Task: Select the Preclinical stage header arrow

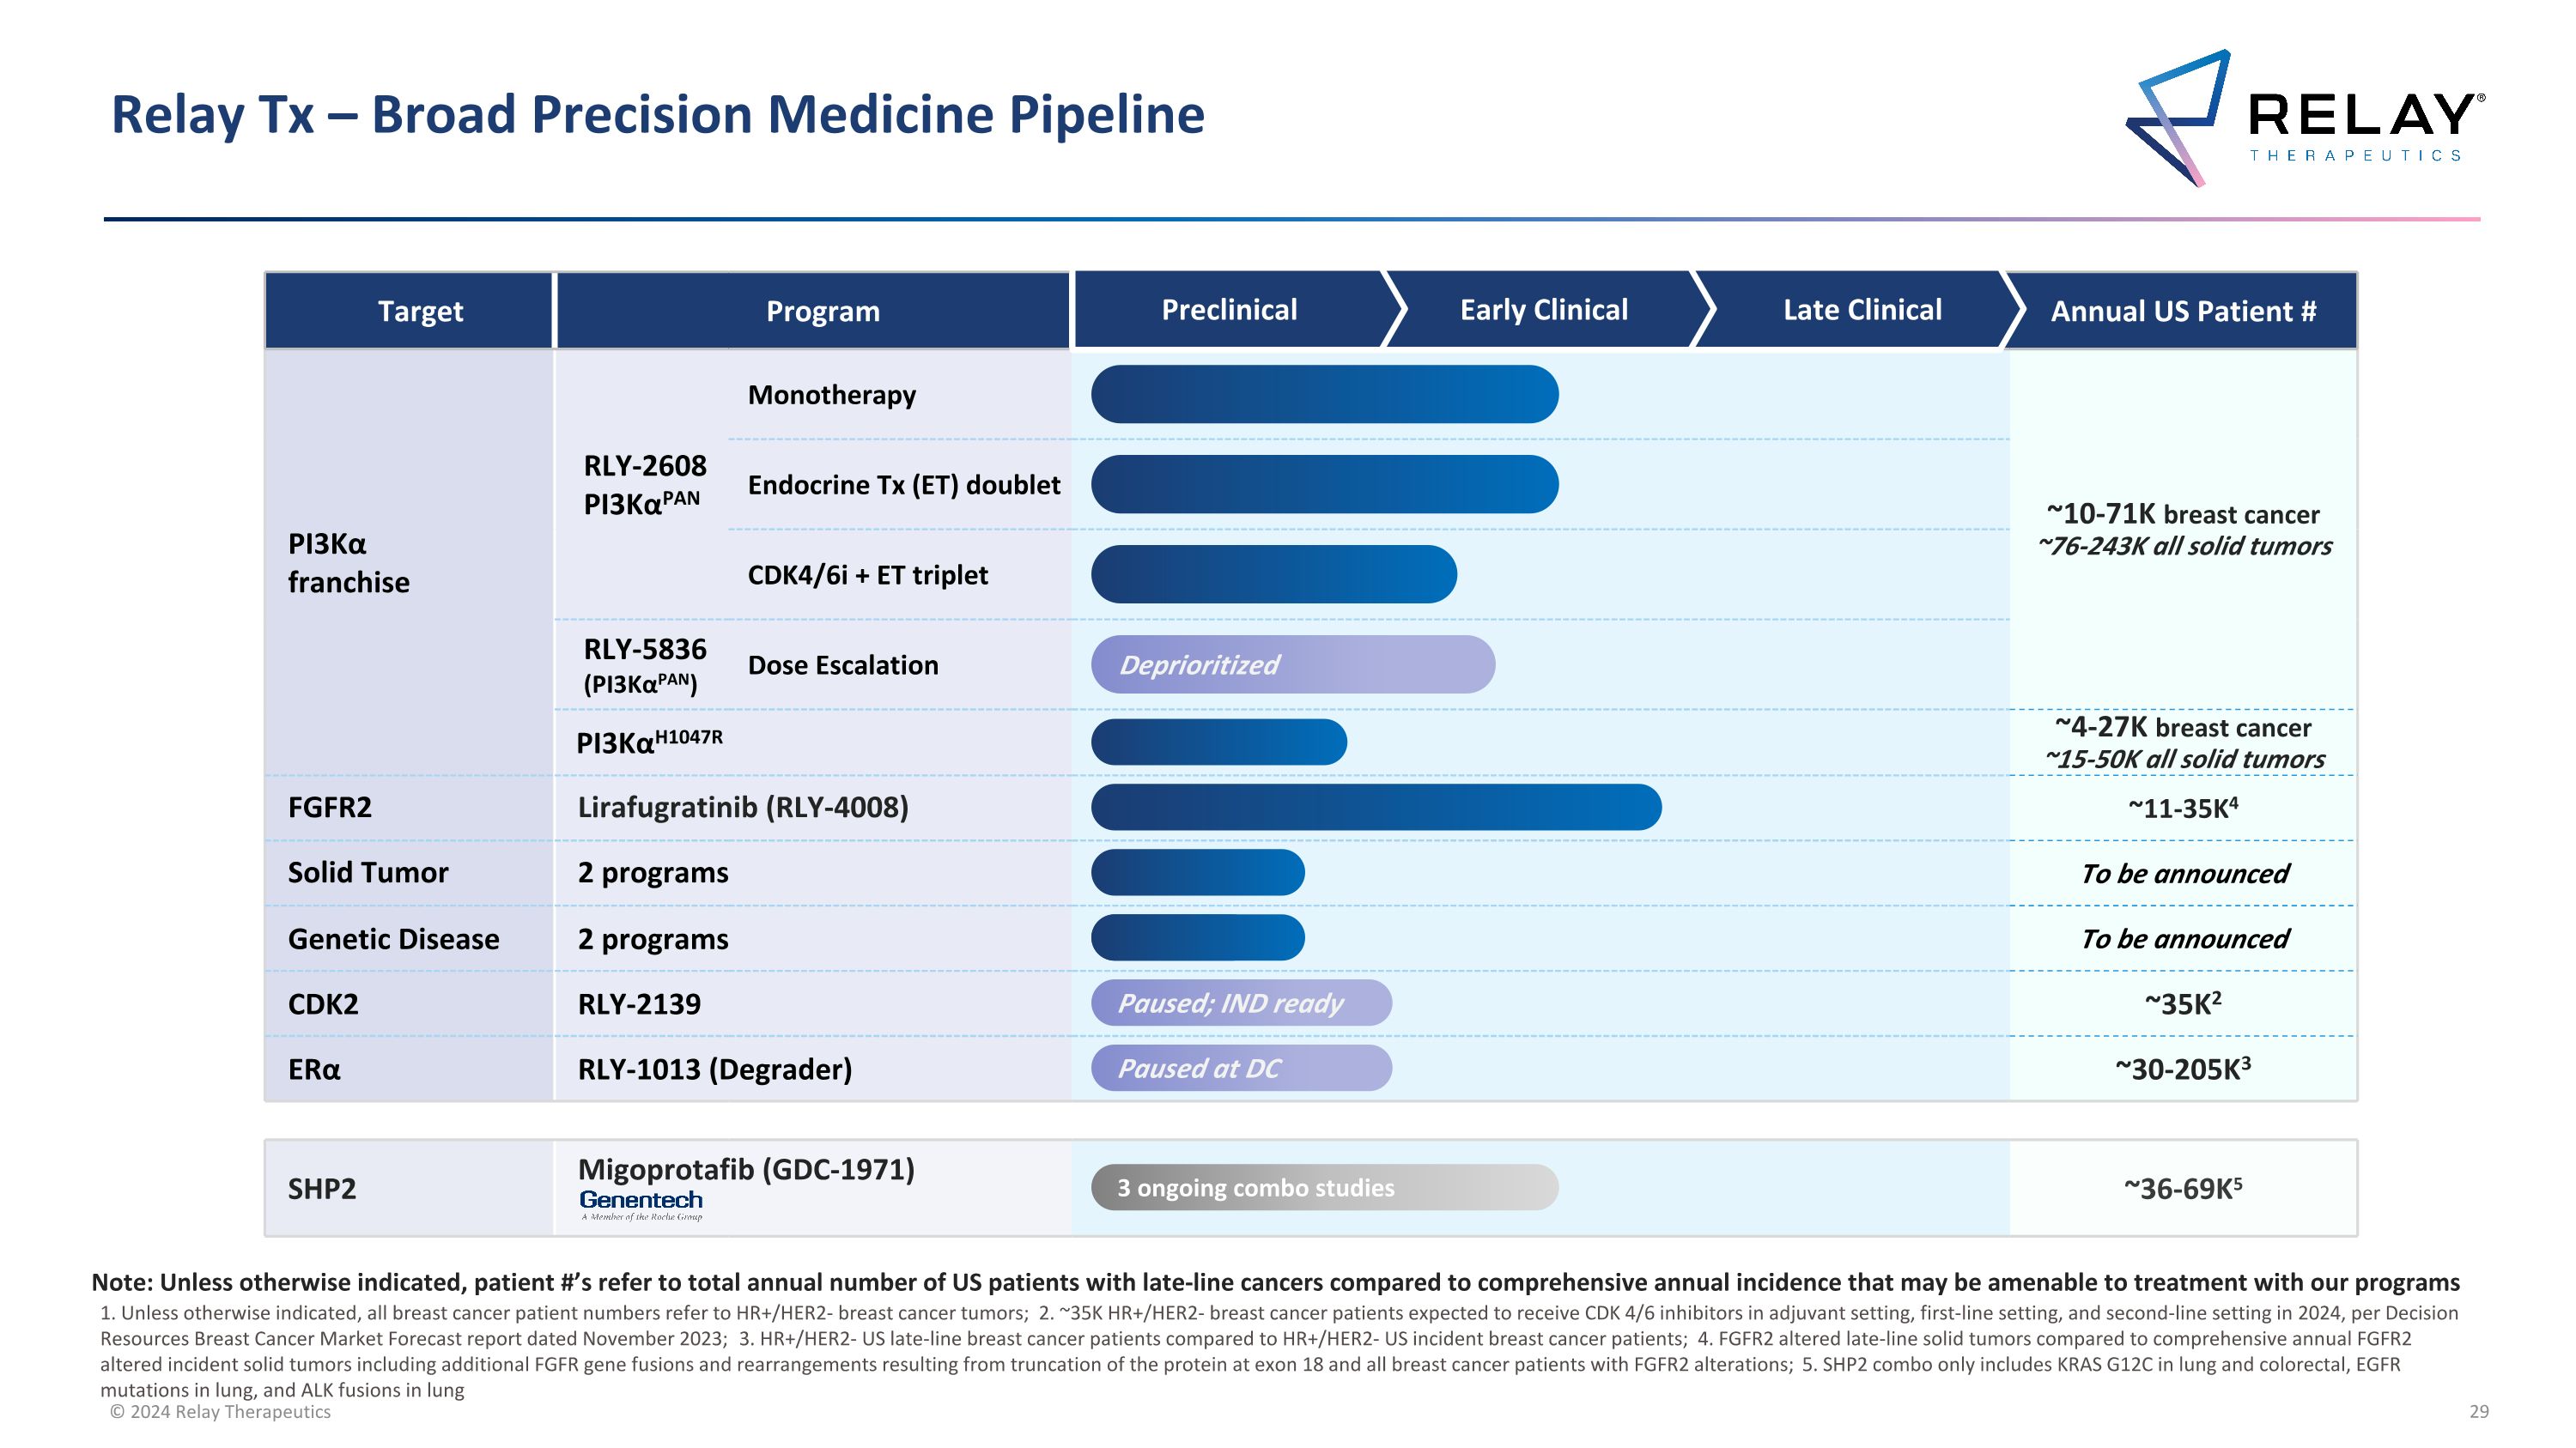Action: point(1230,310)
